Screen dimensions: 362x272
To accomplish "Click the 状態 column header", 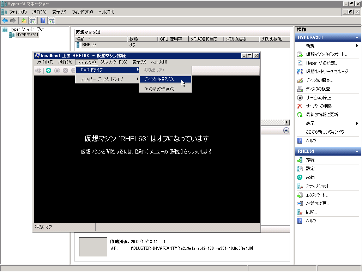I will point(143,39).
